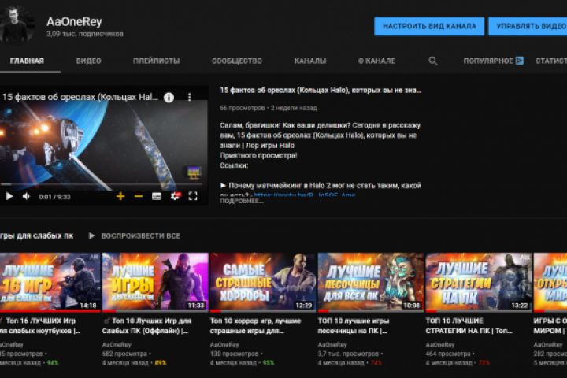Click 464 просмотра view count

(448, 354)
